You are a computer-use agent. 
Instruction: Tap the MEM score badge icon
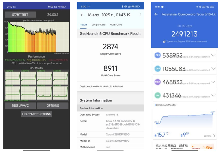click(x=158, y=82)
